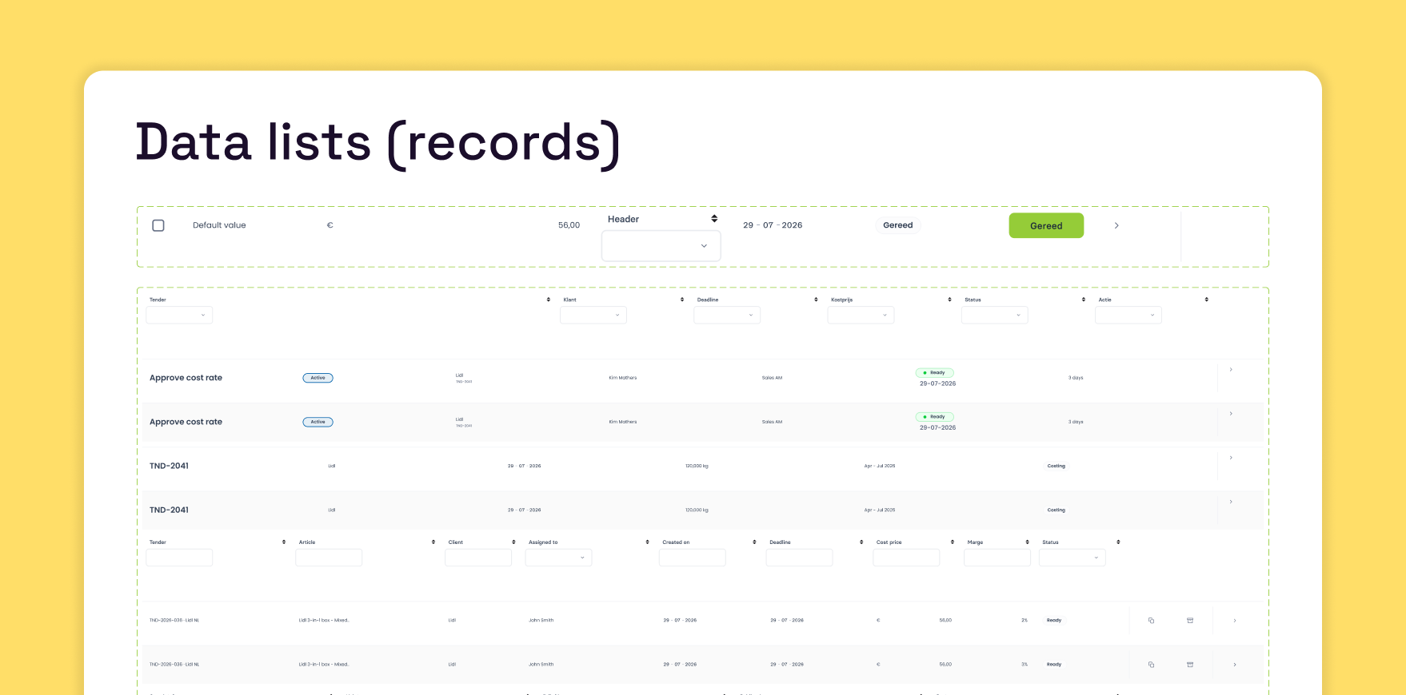Click Active badge in white Approve cost rate row
The height and width of the screenshot is (695, 1406).
pyautogui.click(x=318, y=378)
